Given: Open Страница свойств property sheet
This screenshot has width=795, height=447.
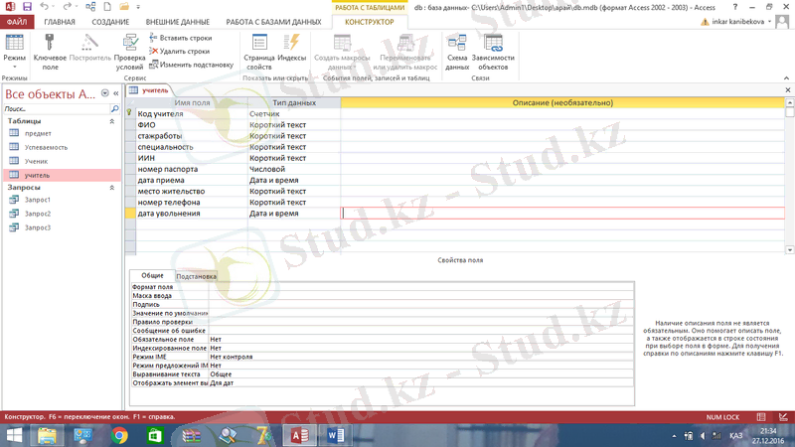Looking at the screenshot, I should tap(259, 43).
